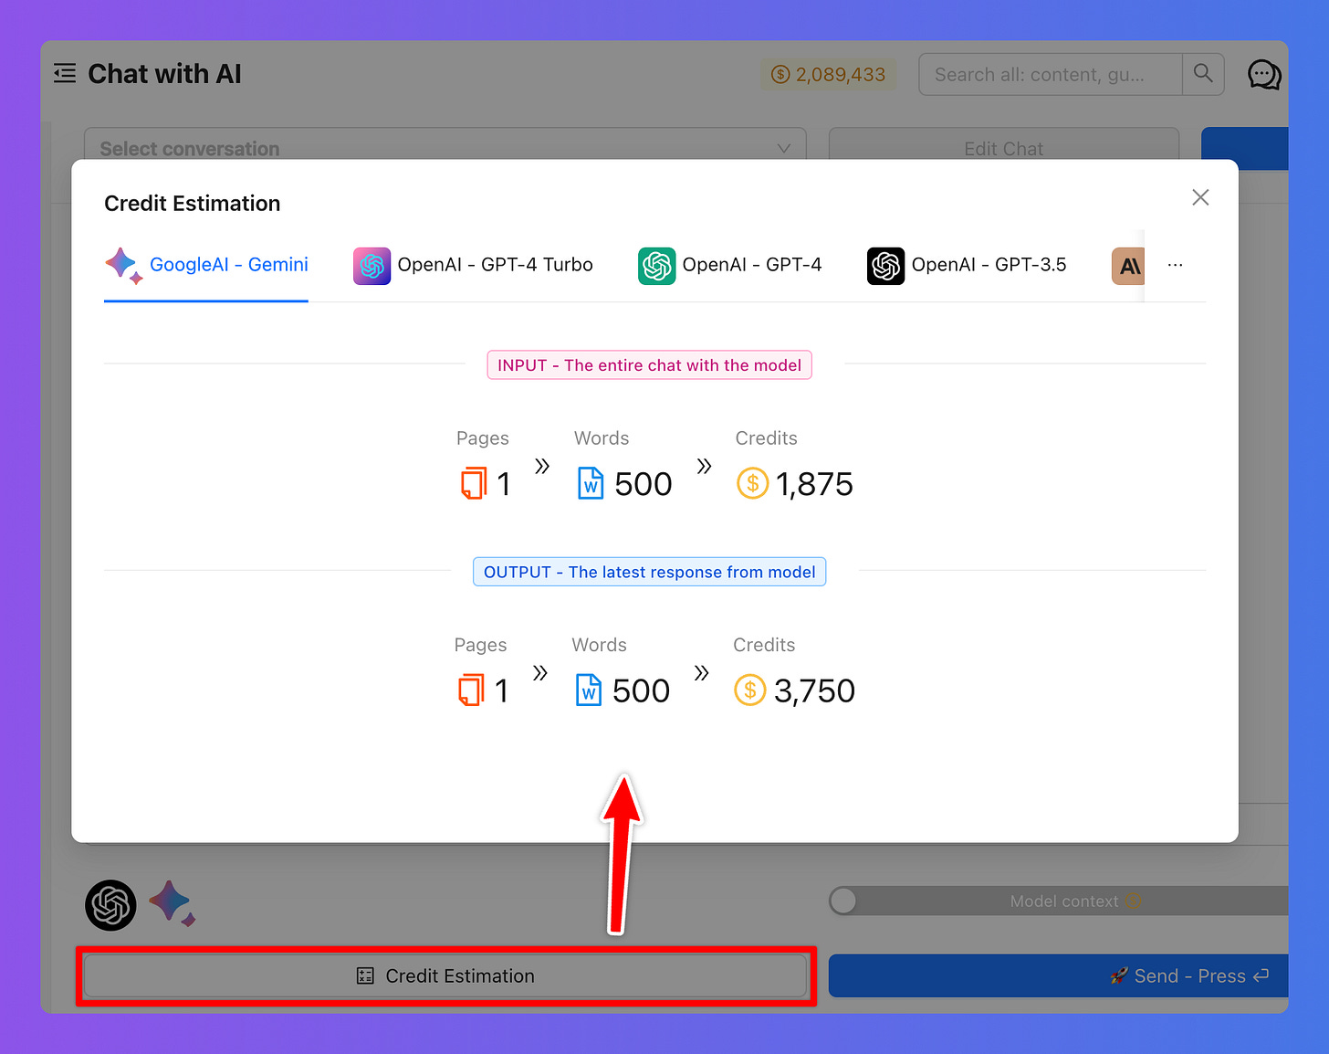Switch to the OpenAI - GPT-4 Turbo tab
The height and width of the screenshot is (1054, 1329).
[x=473, y=266]
